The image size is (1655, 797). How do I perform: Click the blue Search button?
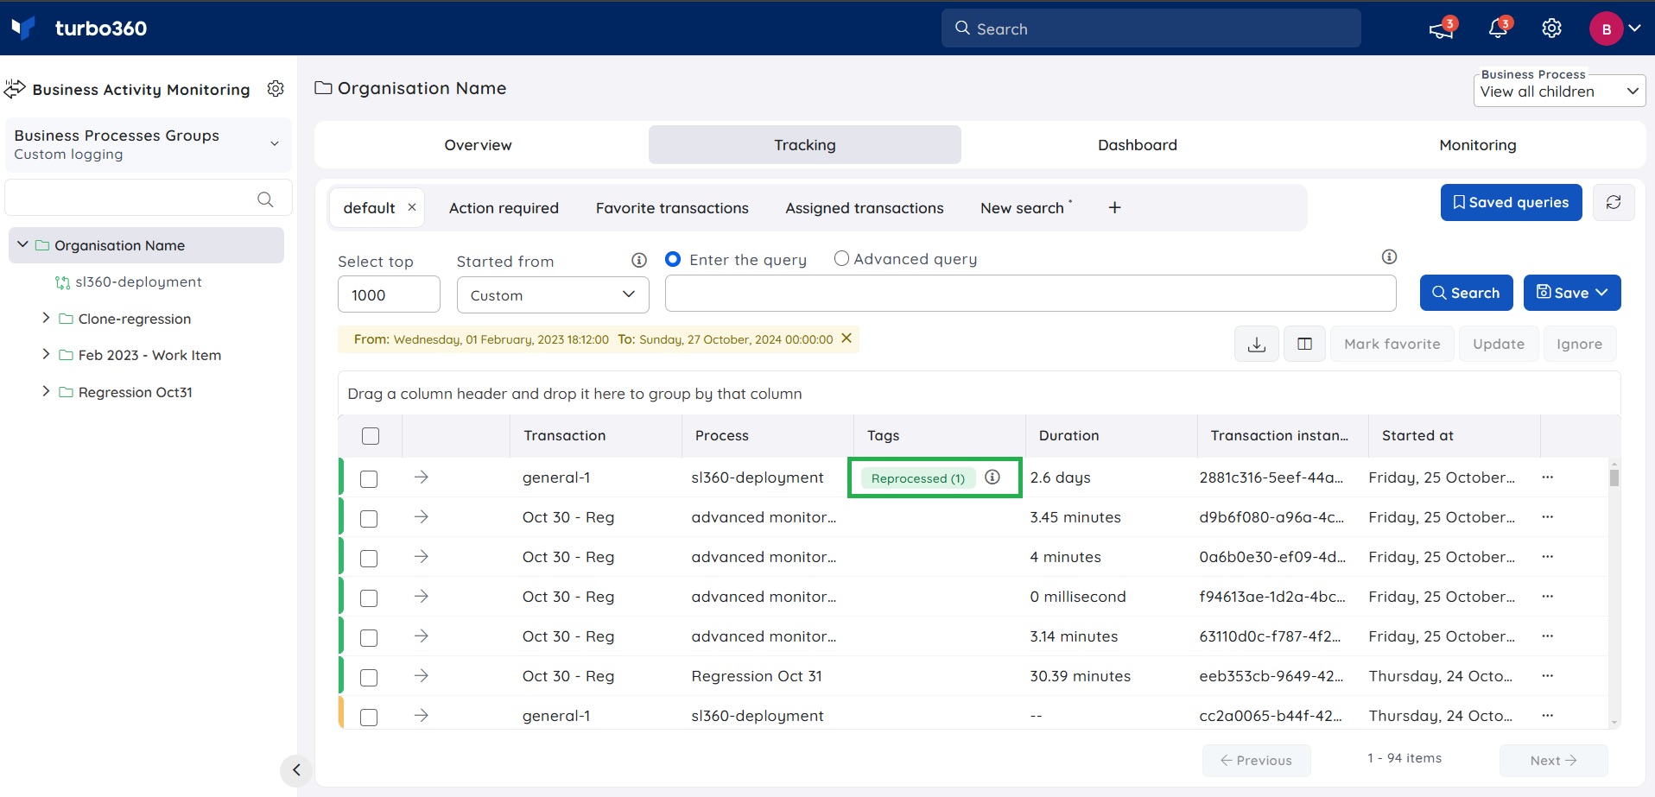coord(1466,293)
